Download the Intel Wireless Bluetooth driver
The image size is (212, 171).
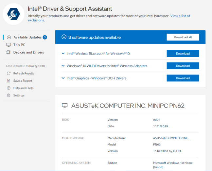(x=183, y=54)
